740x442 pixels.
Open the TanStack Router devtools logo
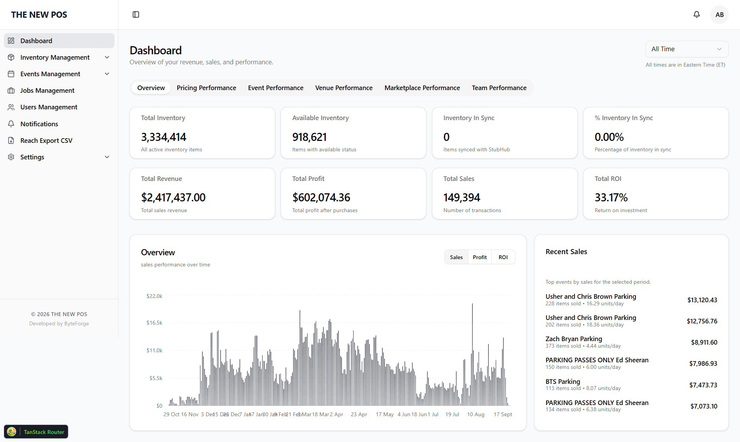click(12, 432)
